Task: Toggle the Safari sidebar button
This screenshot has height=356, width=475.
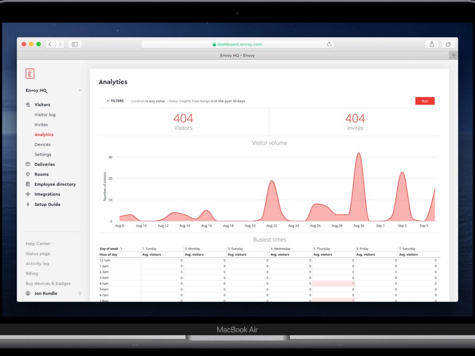Action: tap(75, 44)
